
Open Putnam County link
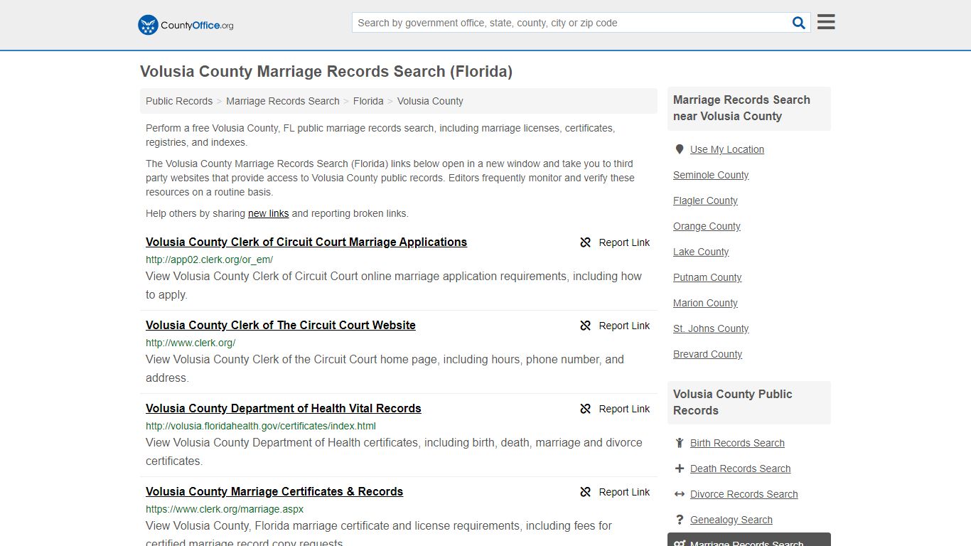[x=707, y=277]
